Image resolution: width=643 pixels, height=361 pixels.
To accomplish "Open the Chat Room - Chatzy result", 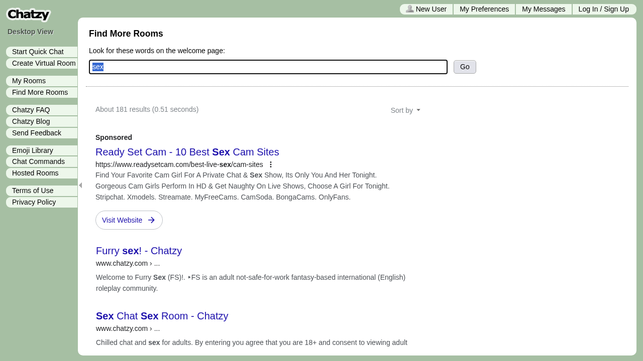I will click(x=162, y=316).
